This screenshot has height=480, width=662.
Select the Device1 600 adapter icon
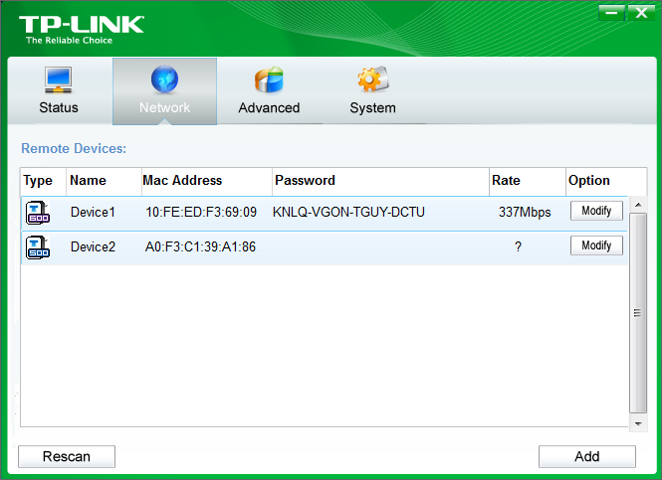coord(38,213)
